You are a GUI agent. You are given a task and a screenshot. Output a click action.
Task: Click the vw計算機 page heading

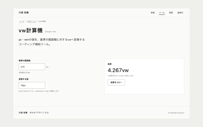30,30
